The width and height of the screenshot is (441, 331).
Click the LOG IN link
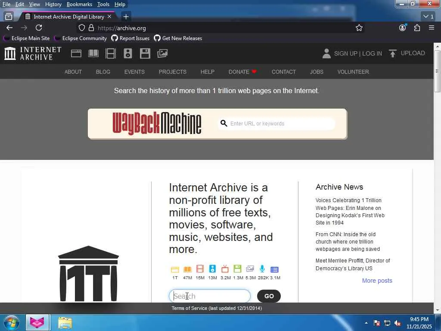coord(372,53)
